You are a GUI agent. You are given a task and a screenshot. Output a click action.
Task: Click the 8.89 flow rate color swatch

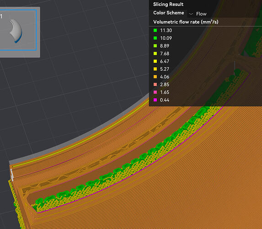(155, 46)
